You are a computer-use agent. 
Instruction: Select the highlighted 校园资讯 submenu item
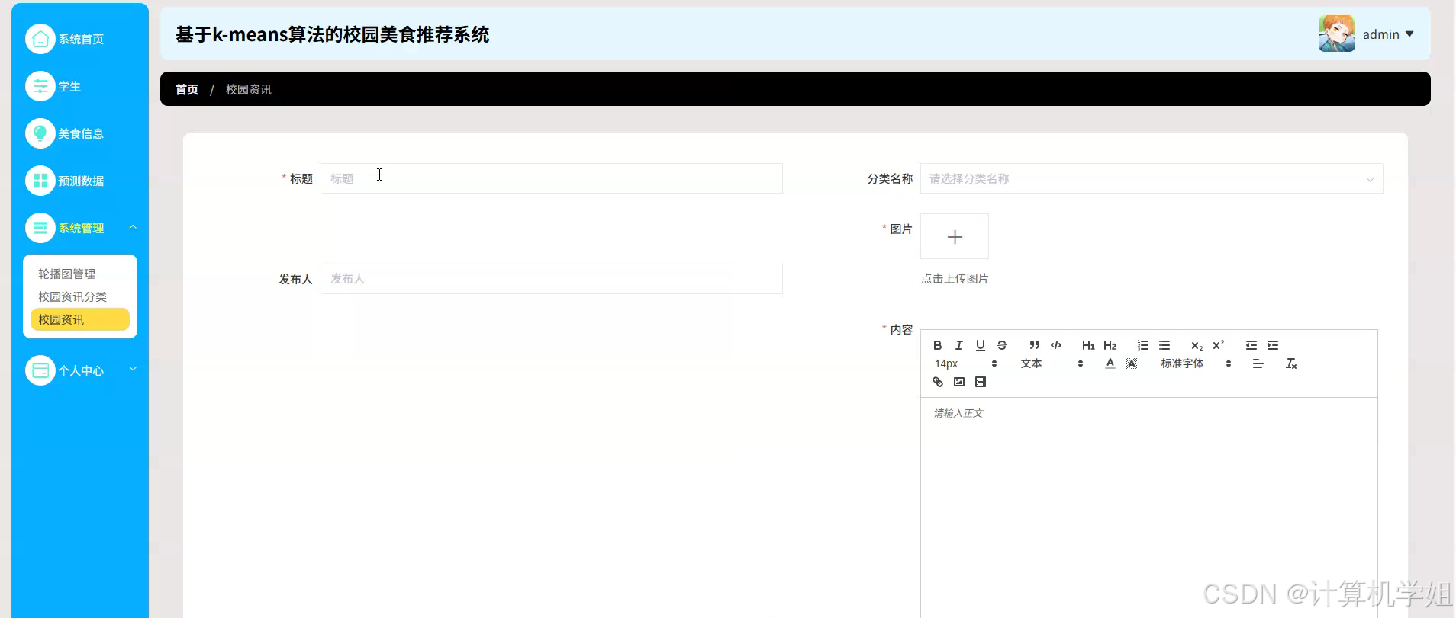pos(80,319)
